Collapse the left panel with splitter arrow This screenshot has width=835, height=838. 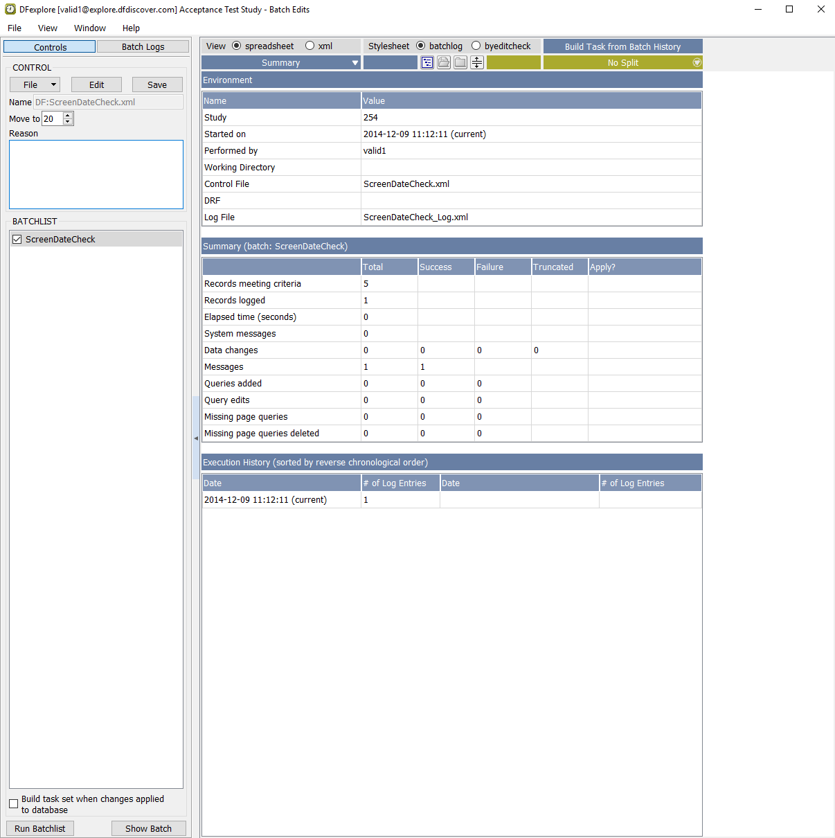(196, 438)
